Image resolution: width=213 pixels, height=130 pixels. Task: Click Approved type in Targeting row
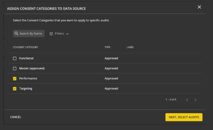(x=111, y=89)
